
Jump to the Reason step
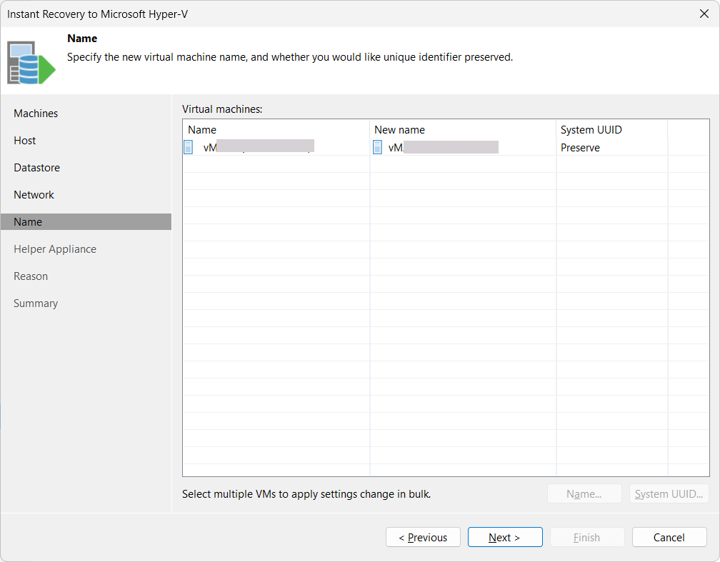(31, 276)
